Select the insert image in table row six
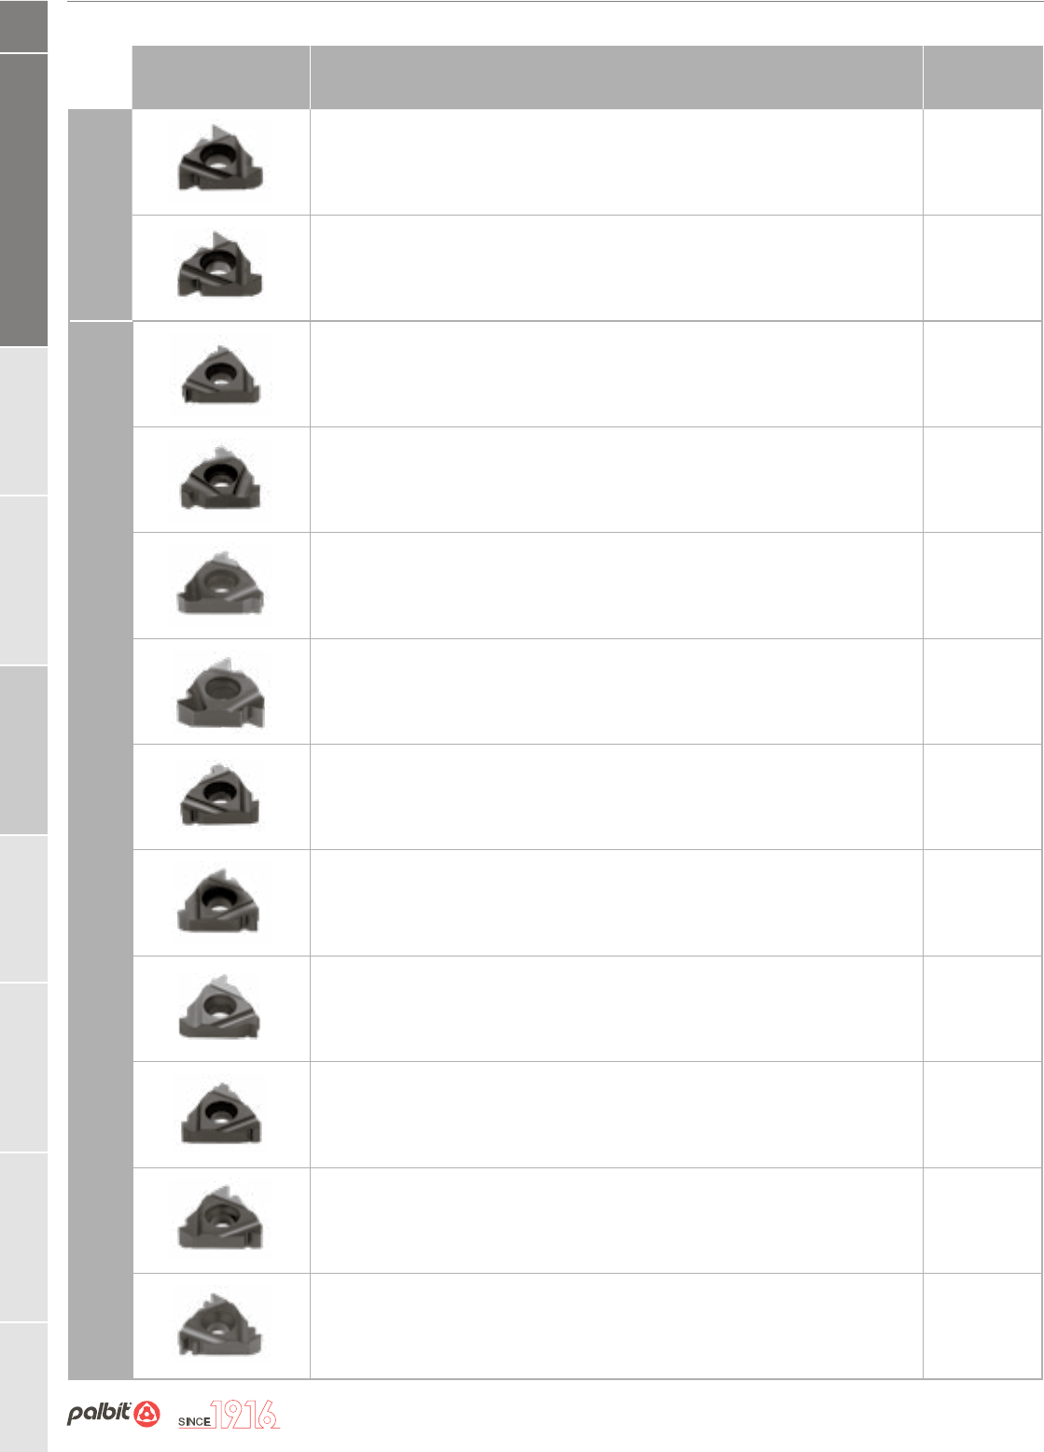Image resolution: width=1044 pixels, height=1452 pixels. 220,691
